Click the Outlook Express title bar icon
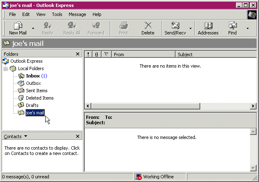This screenshot has height=182, width=259. pyautogui.click(x=6, y=5)
